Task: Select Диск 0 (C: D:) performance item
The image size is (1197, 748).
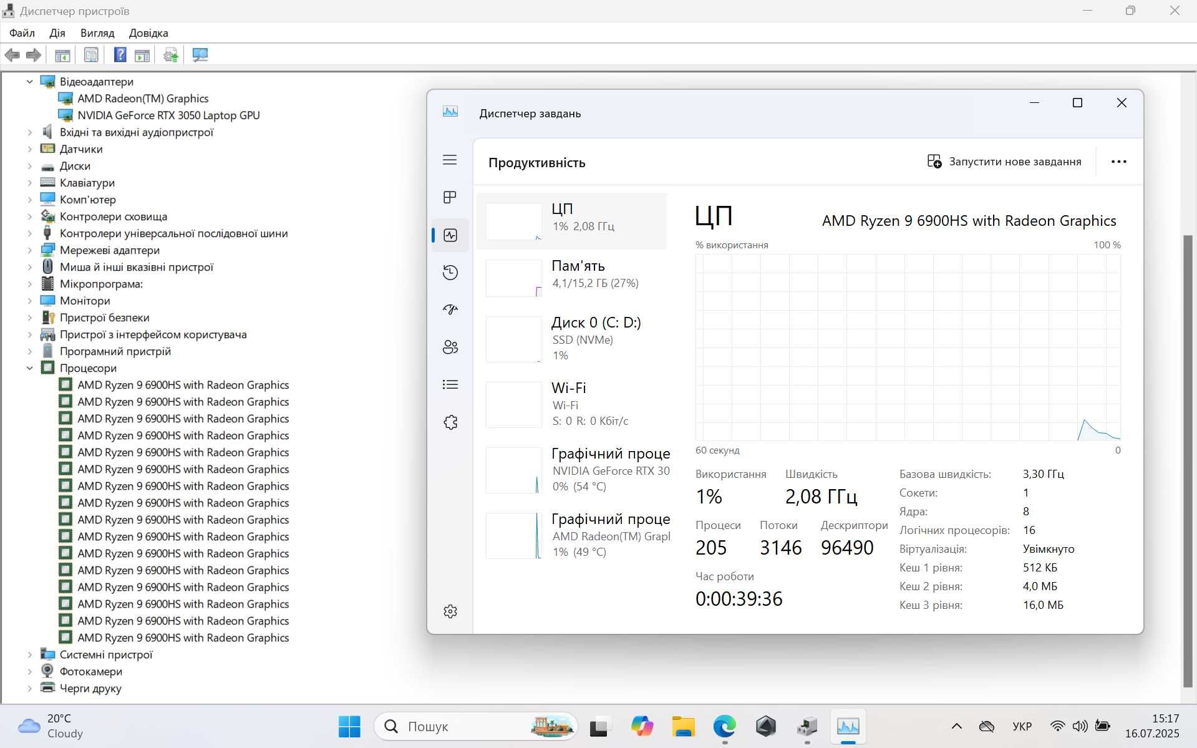Action: point(571,339)
